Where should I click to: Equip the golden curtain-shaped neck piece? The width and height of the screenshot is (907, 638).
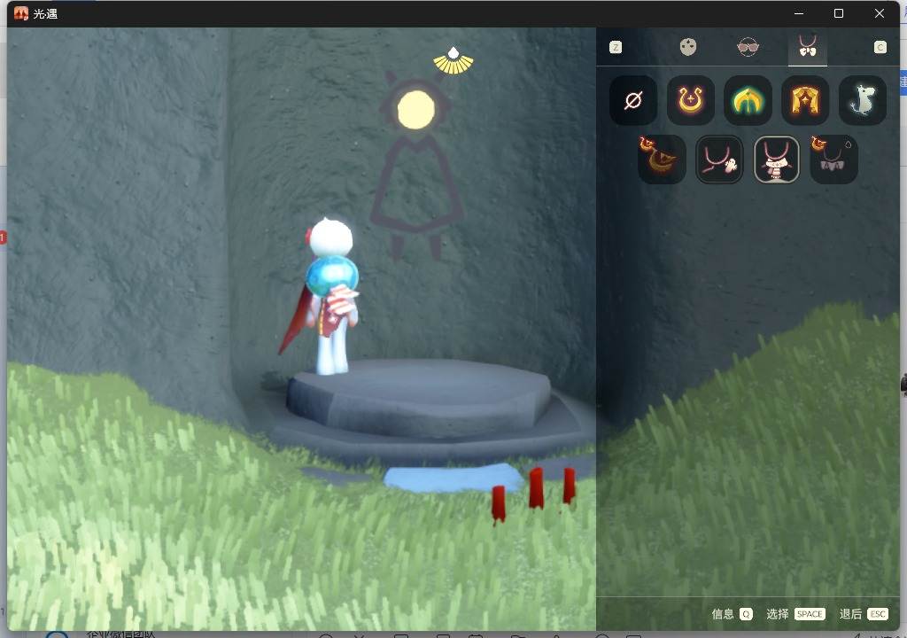(804, 100)
